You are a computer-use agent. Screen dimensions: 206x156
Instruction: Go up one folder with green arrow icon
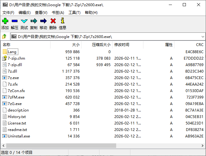click(4, 36)
